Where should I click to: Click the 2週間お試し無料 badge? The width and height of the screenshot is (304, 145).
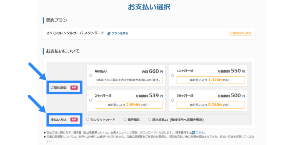[240, 33]
